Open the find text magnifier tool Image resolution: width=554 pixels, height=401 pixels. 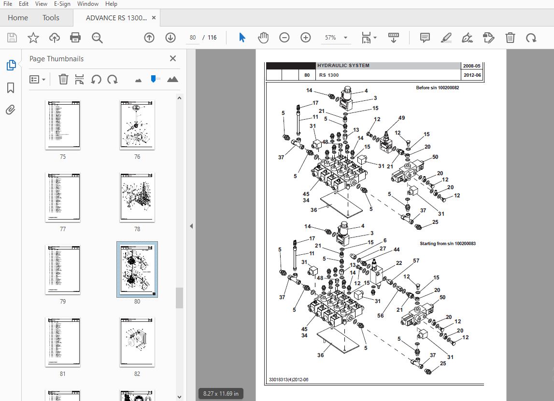pos(97,38)
